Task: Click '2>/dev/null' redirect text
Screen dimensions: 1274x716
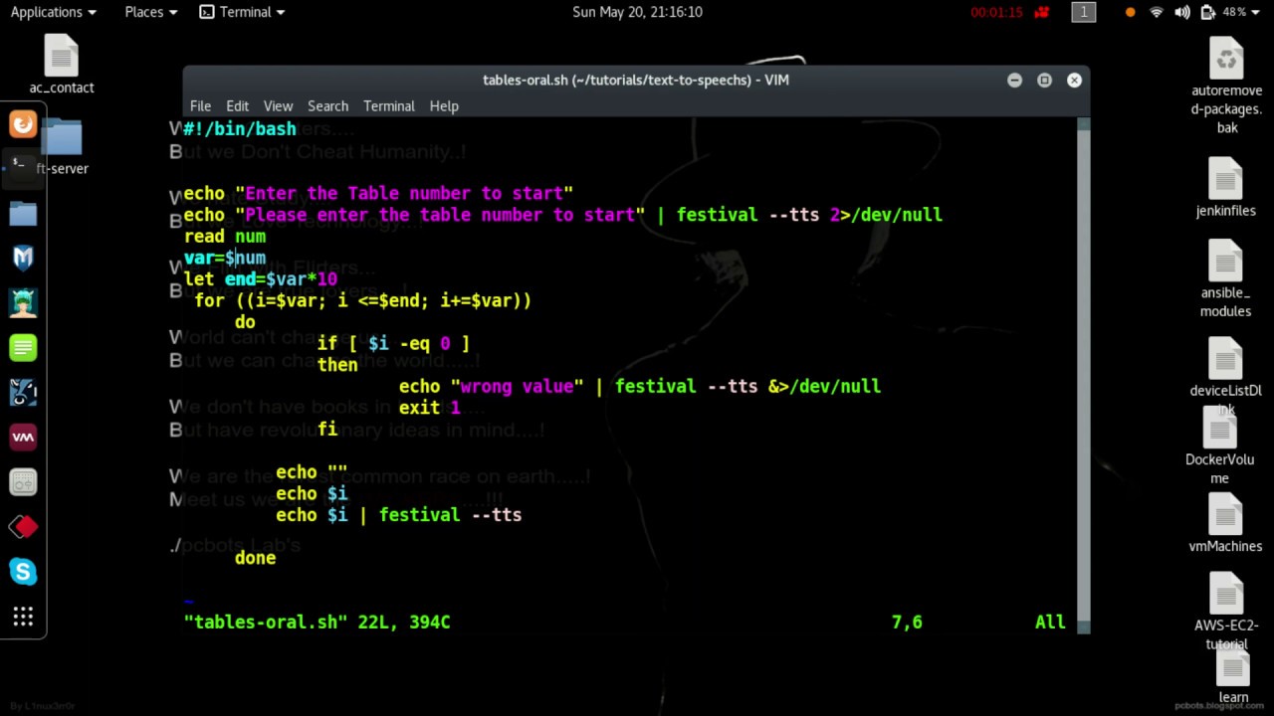Action: click(x=886, y=215)
